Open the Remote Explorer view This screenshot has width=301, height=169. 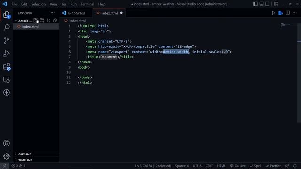[x=7, y=79]
